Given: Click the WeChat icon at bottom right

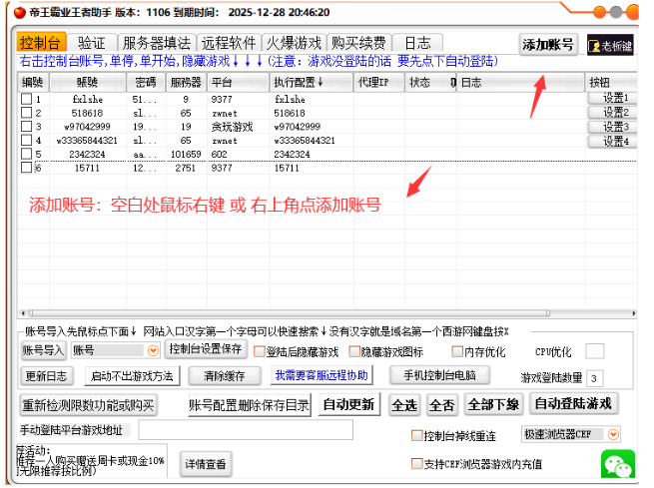Looking at the screenshot, I should pyautogui.click(x=618, y=463).
